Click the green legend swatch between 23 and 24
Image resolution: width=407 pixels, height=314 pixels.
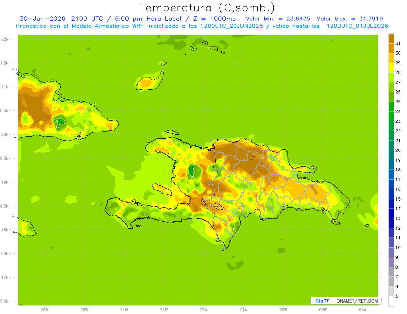click(x=391, y=116)
